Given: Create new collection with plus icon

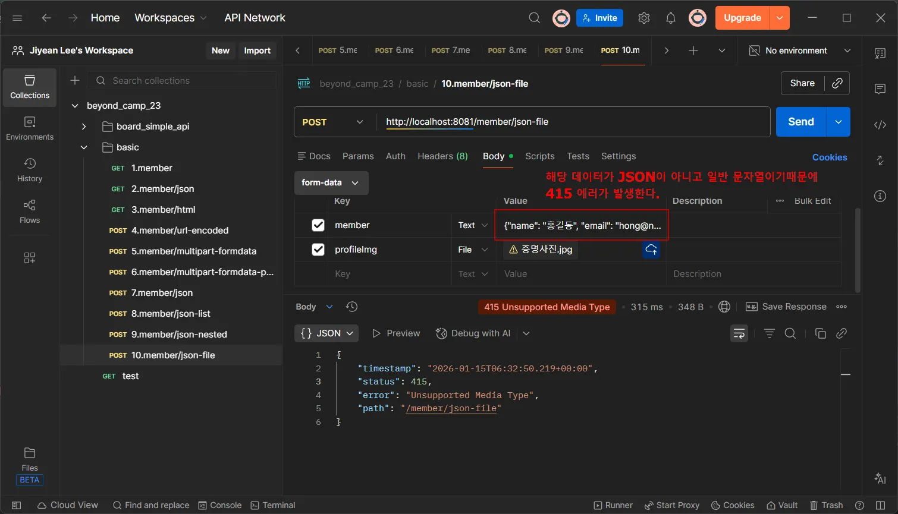Looking at the screenshot, I should coord(75,80).
